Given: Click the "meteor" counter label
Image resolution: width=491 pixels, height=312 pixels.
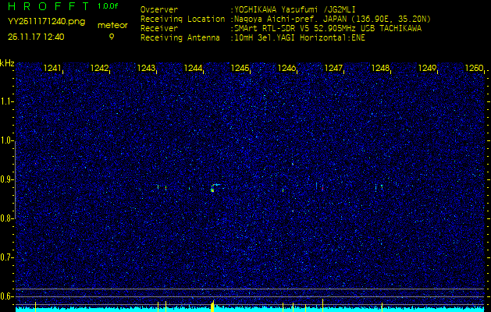Looking at the screenshot, I should [112, 25].
